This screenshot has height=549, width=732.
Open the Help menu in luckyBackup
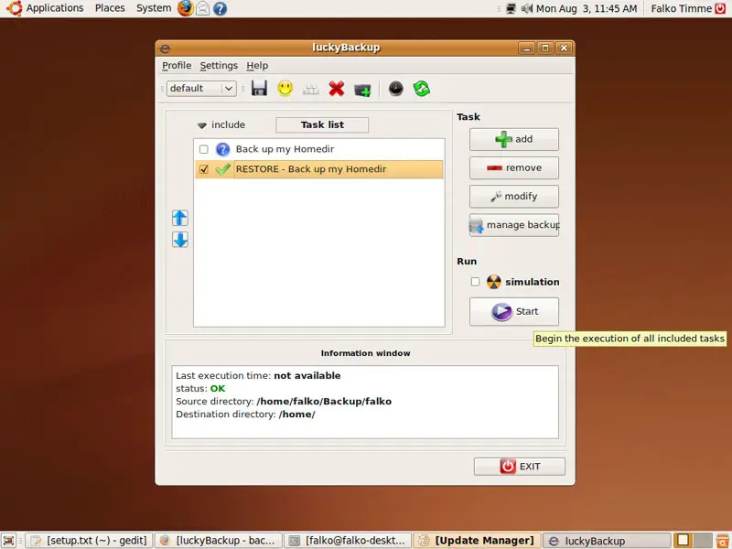pos(257,65)
